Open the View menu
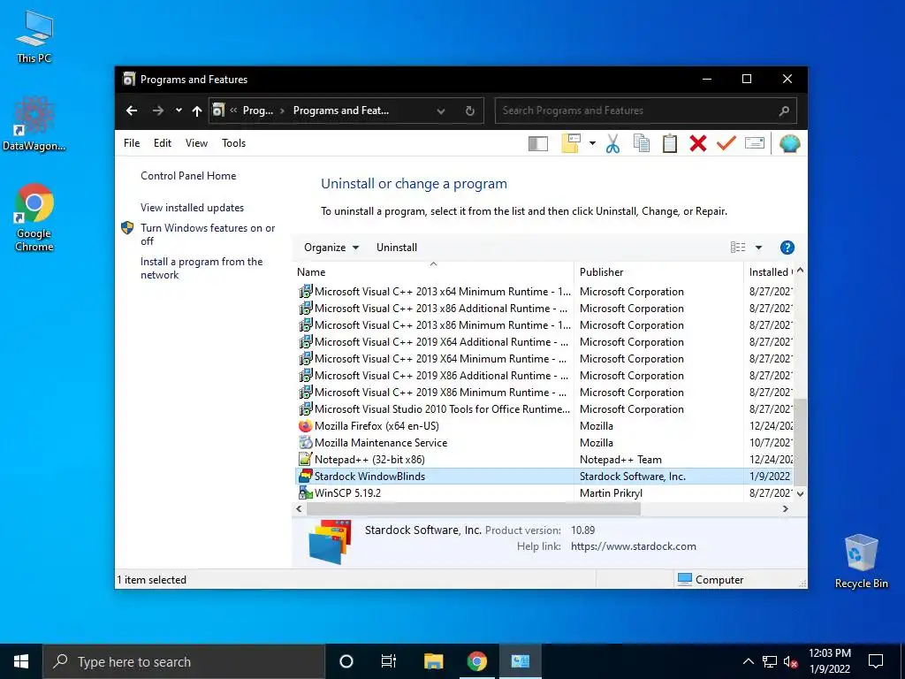905x679 pixels. [196, 143]
